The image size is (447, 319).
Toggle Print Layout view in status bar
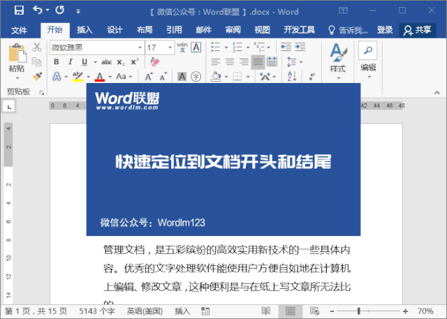pos(289,311)
